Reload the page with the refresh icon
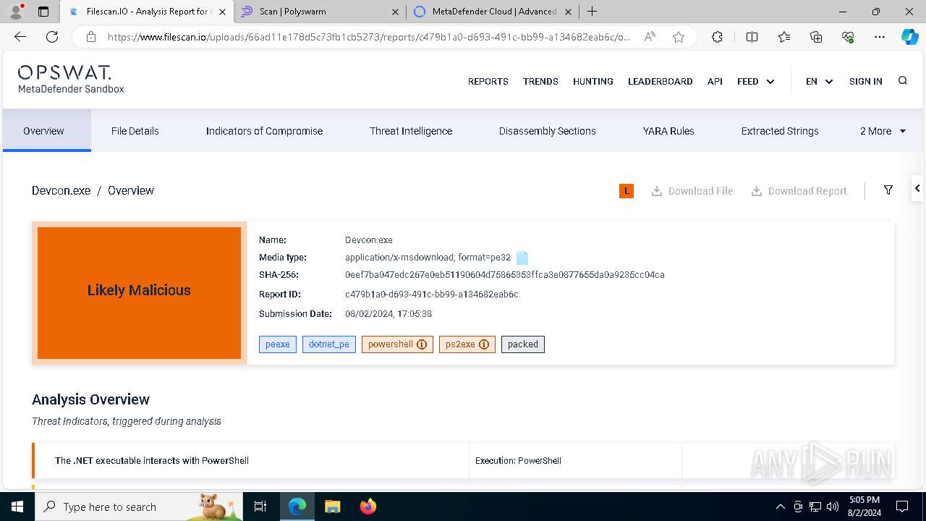 tap(52, 37)
